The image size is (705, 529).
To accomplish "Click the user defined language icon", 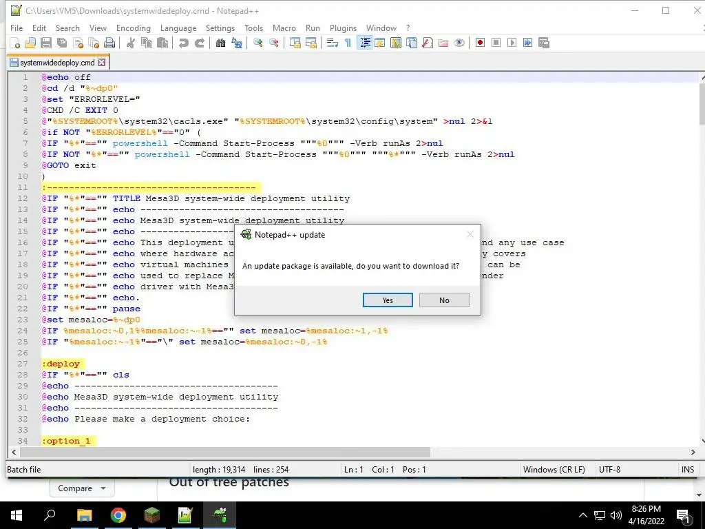I will [x=380, y=43].
